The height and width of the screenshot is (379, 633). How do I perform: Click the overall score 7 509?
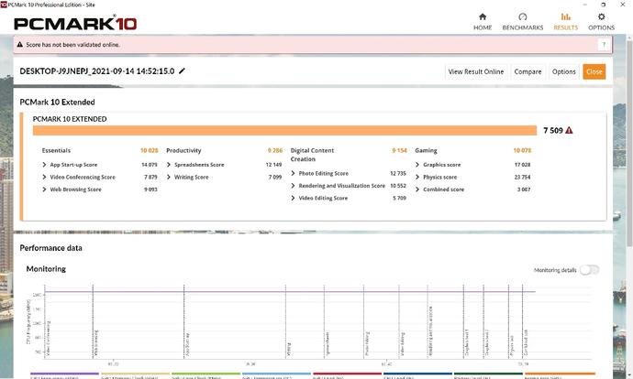[552, 131]
